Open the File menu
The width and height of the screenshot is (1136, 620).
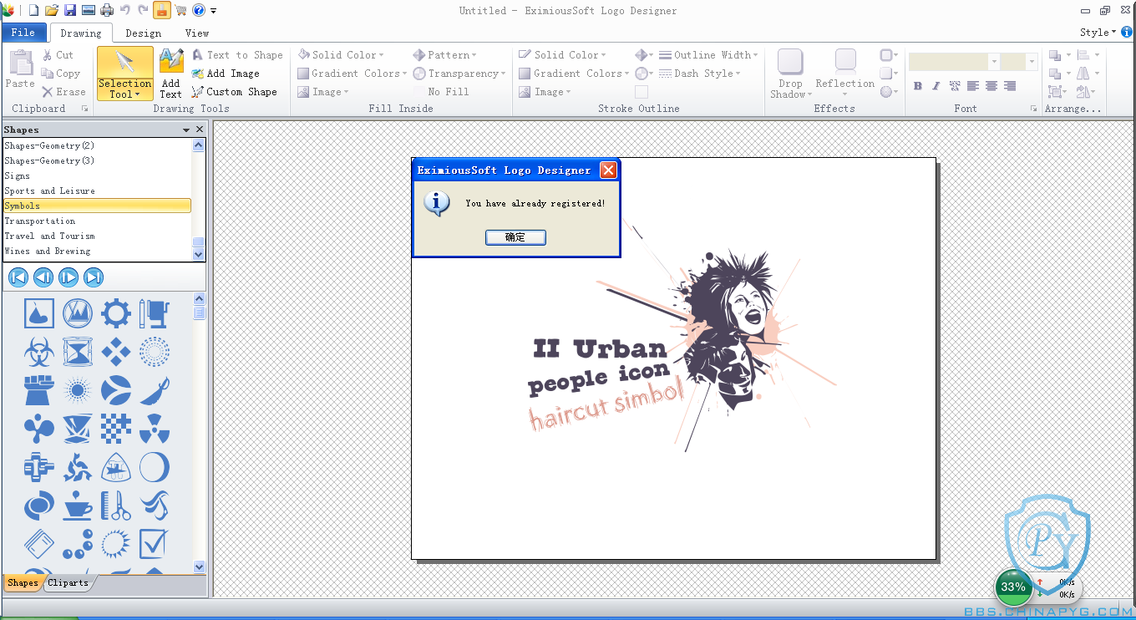click(23, 33)
